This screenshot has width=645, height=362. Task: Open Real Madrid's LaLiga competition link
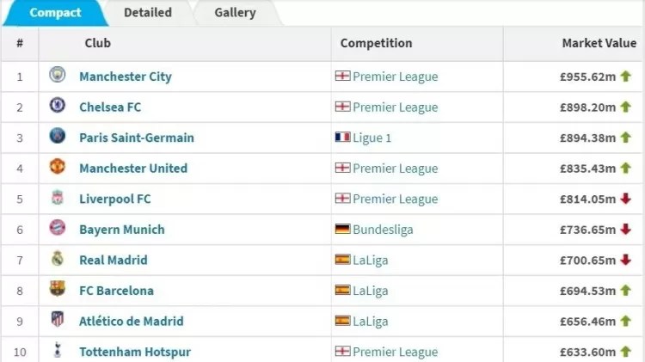371,261
